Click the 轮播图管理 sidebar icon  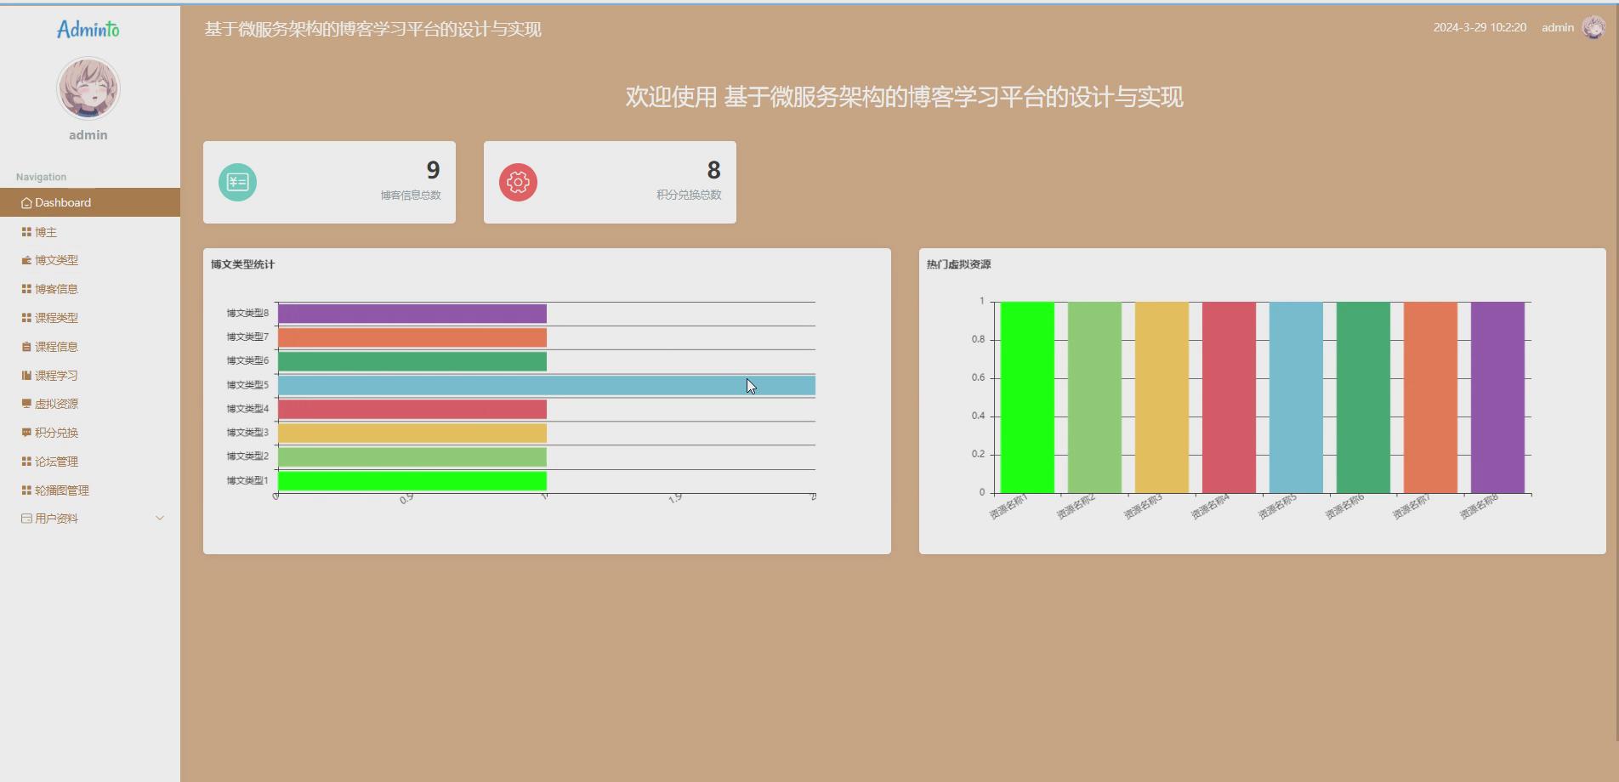[25, 490]
